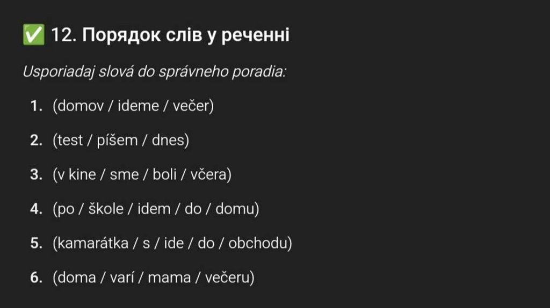Select the item '(domov / ideme / večer)'

(x=133, y=106)
